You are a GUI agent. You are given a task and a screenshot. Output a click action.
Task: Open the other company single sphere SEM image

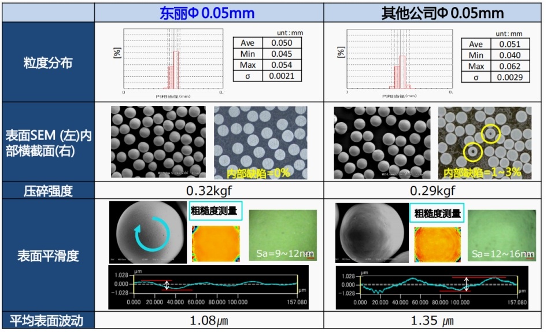[x=372, y=233]
